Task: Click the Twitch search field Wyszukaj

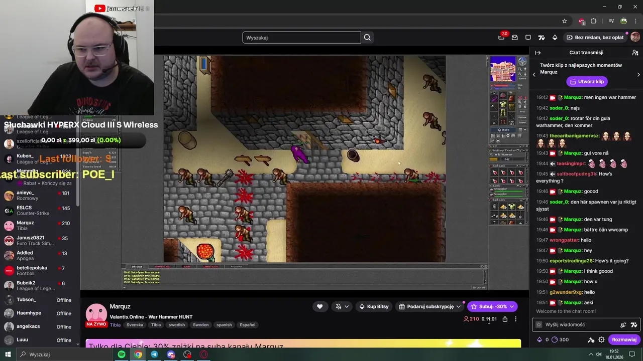Action: 301,38
